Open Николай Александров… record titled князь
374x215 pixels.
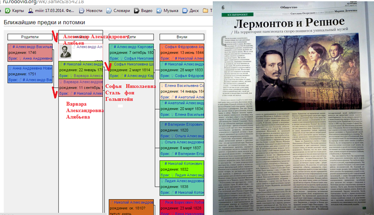(133, 202)
